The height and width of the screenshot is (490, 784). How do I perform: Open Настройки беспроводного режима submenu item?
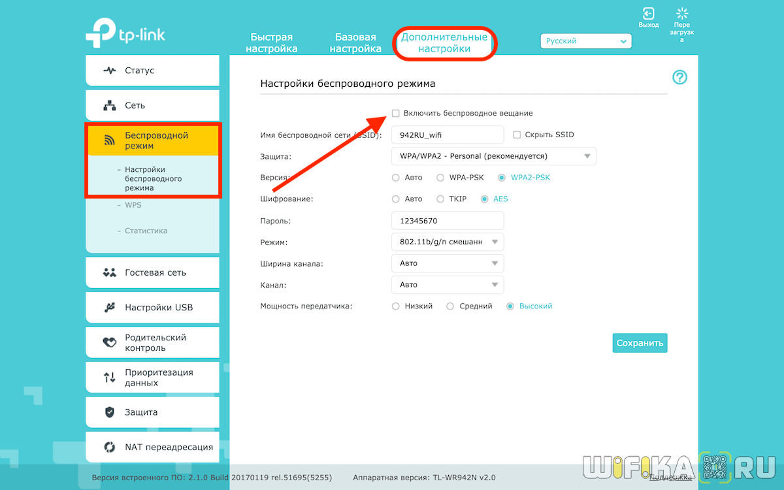tap(153, 178)
